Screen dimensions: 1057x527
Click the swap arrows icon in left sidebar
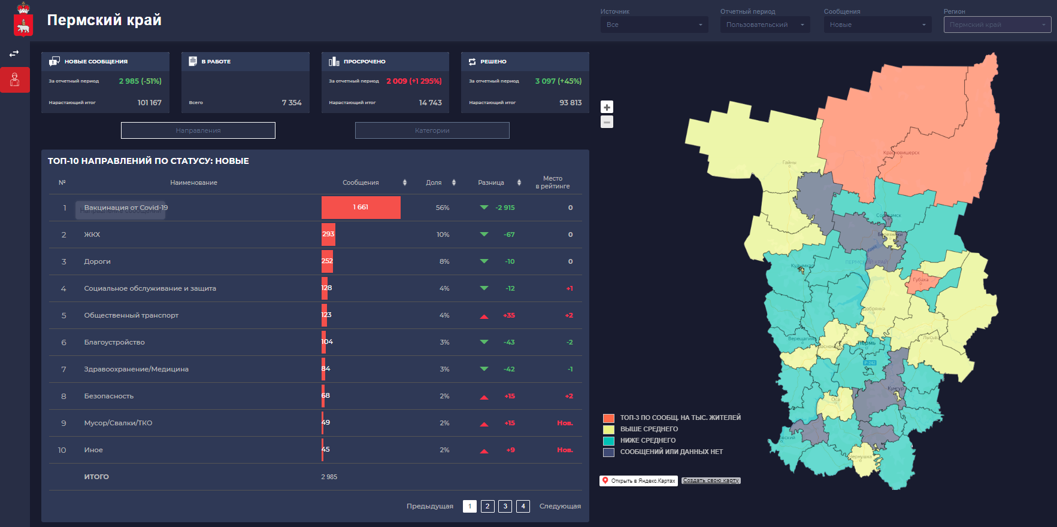(x=14, y=54)
